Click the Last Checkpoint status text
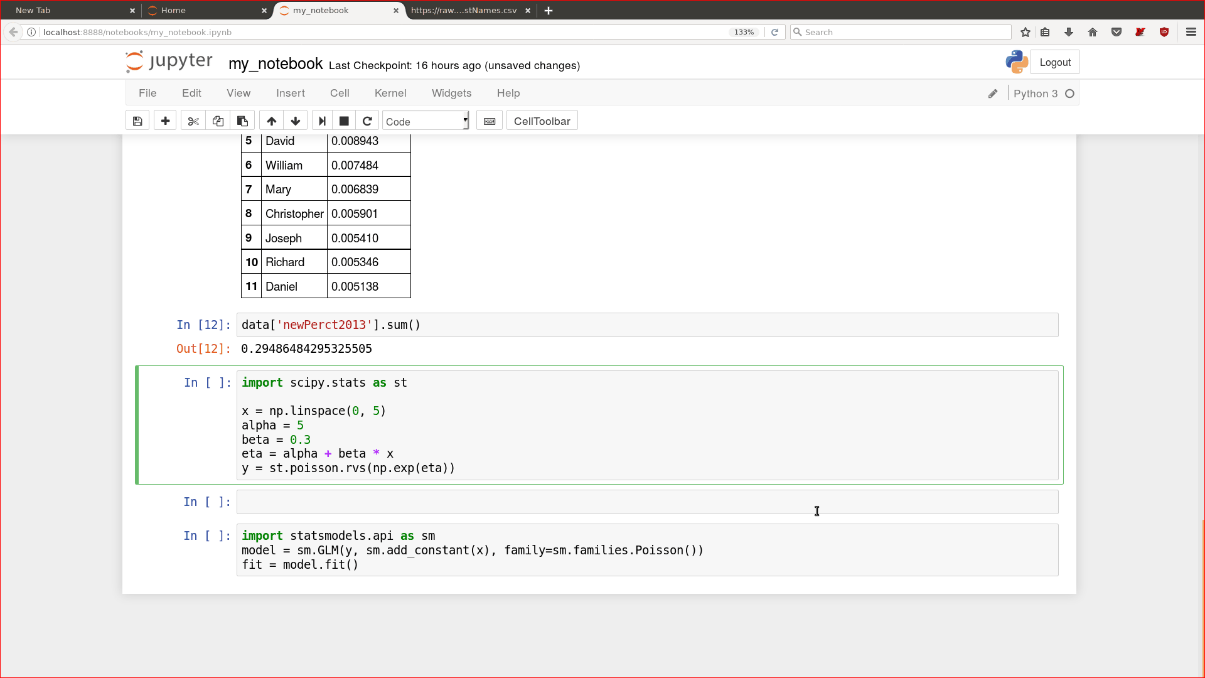Viewport: 1205px width, 678px height. (x=454, y=65)
